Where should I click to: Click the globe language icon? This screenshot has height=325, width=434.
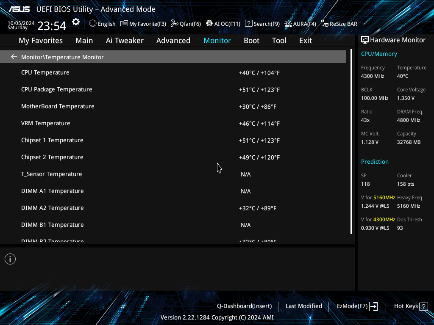tap(93, 24)
